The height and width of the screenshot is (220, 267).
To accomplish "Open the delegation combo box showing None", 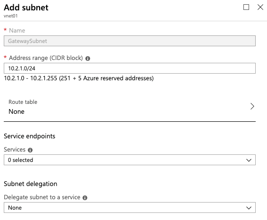I will click(x=130, y=208).
